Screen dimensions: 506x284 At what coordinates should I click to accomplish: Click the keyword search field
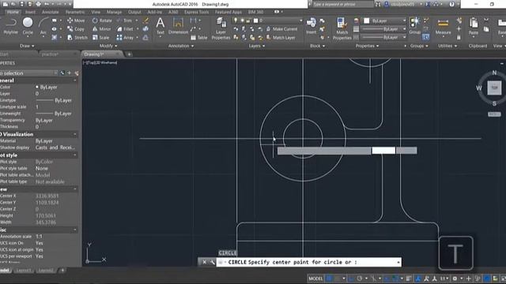point(342,4)
